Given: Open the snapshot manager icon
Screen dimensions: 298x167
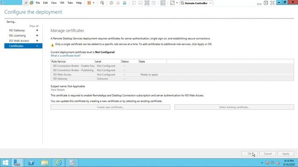Looking at the screenshot, I should pos(125,3).
